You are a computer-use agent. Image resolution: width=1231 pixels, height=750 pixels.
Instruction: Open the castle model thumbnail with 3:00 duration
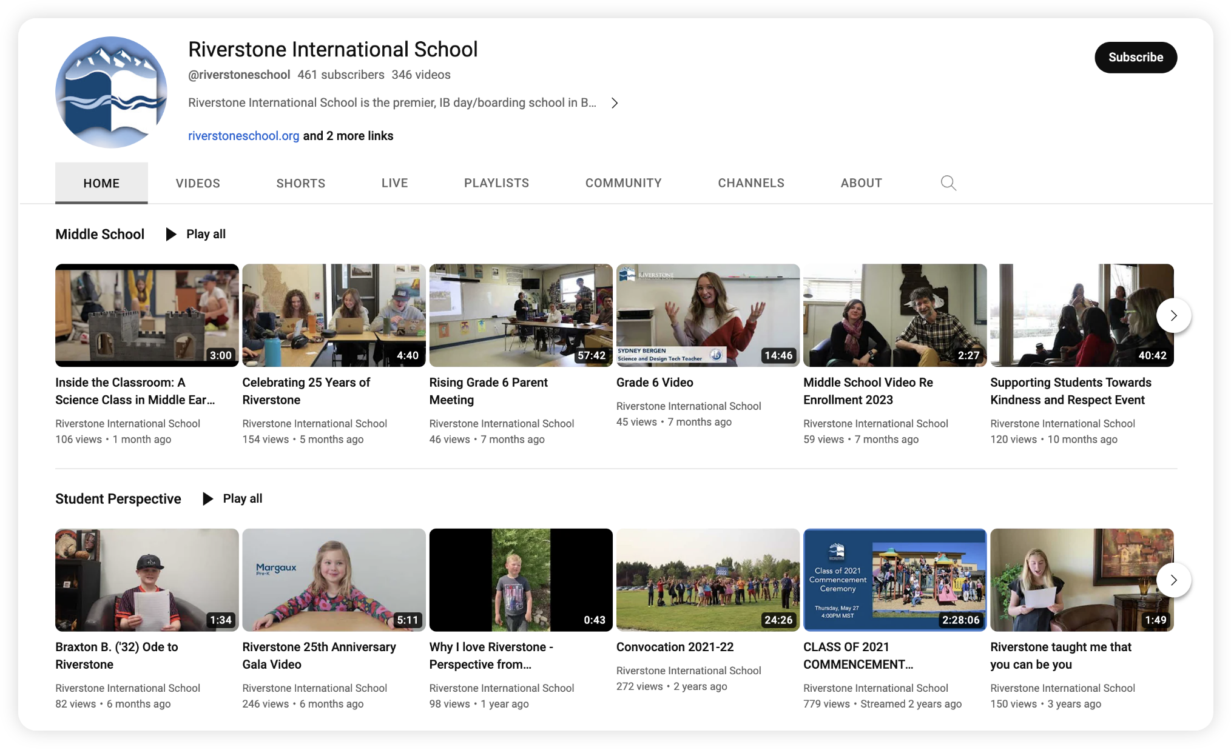click(x=147, y=315)
